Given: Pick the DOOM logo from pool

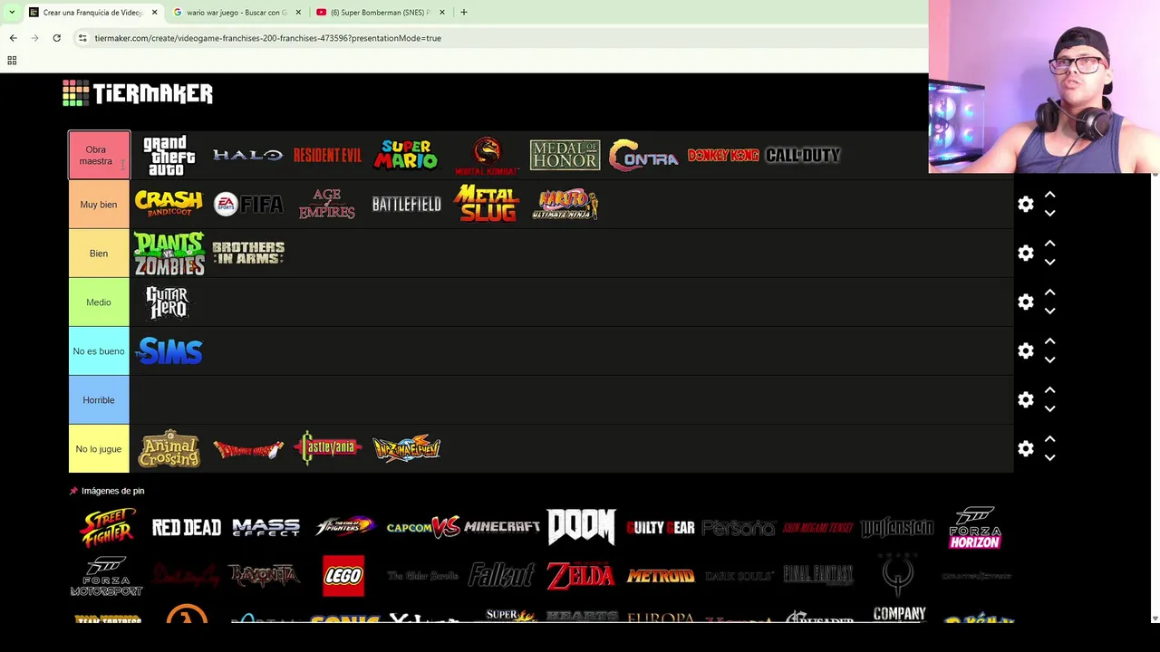Looking at the screenshot, I should [x=581, y=527].
